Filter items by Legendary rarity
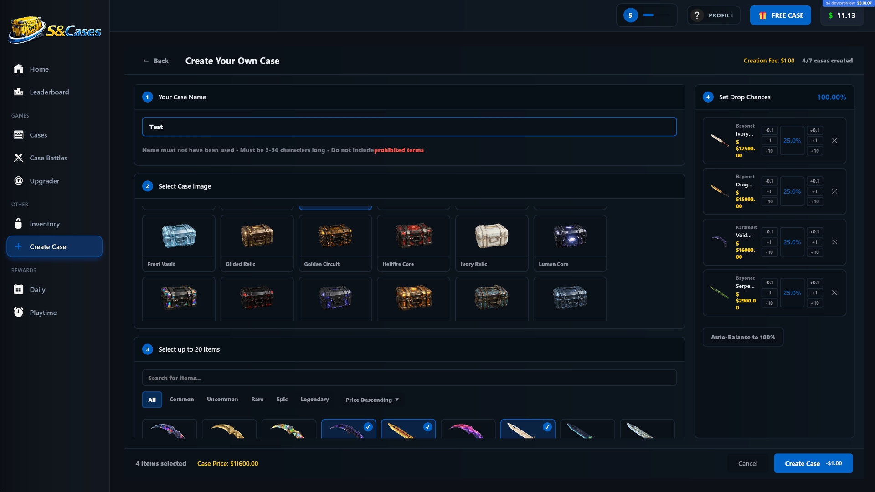 (314, 399)
